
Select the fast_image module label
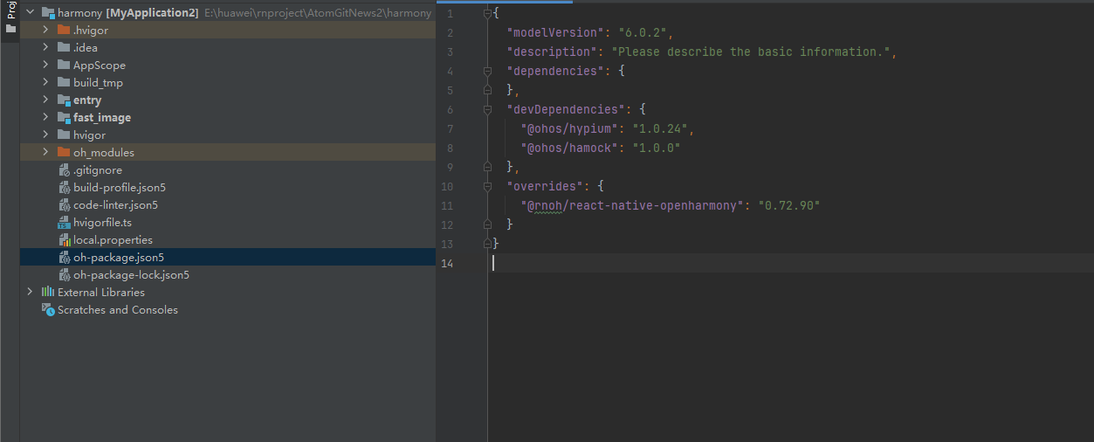pos(102,118)
